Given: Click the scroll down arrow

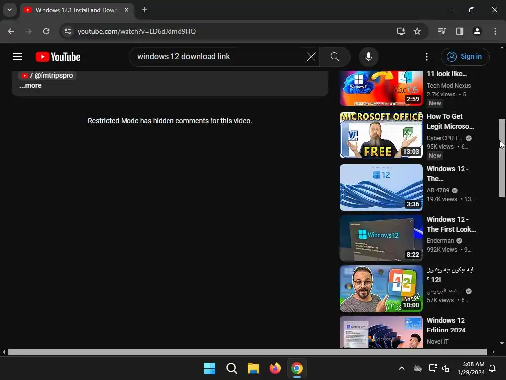Looking at the screenshot, I should (x=502, y=343).
